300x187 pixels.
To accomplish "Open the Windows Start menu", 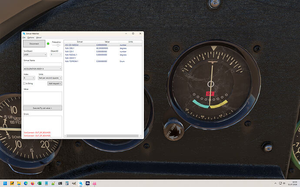I will [5, 184].
